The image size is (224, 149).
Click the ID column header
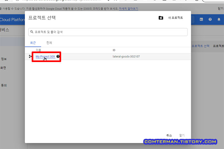click(x=114, y=50)
